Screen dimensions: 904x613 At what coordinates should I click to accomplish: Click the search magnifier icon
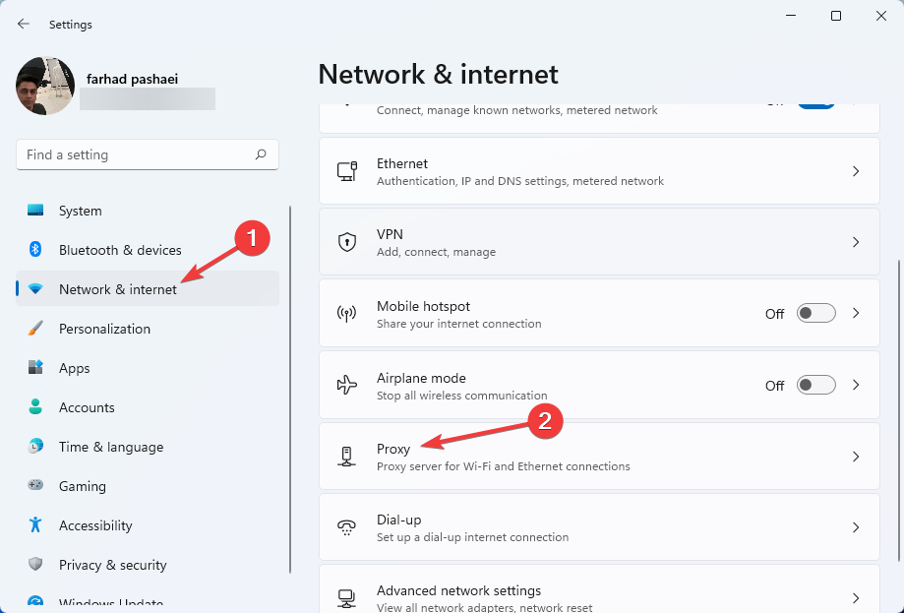[261, 154]
